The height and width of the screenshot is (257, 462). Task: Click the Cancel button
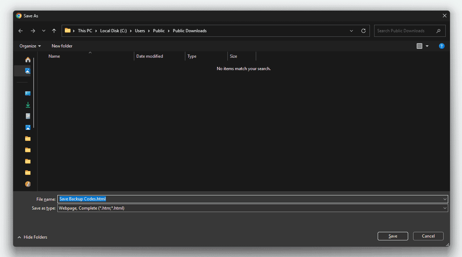pos(428,236)
